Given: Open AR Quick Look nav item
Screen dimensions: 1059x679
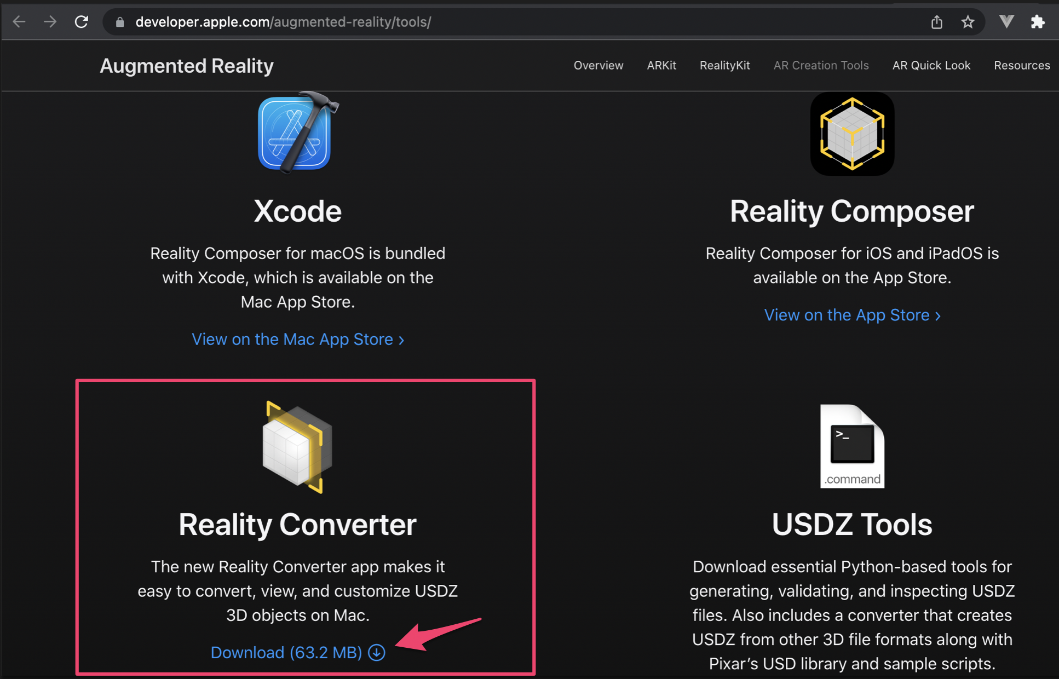Looking at the screenshot, I should point(931,65).
